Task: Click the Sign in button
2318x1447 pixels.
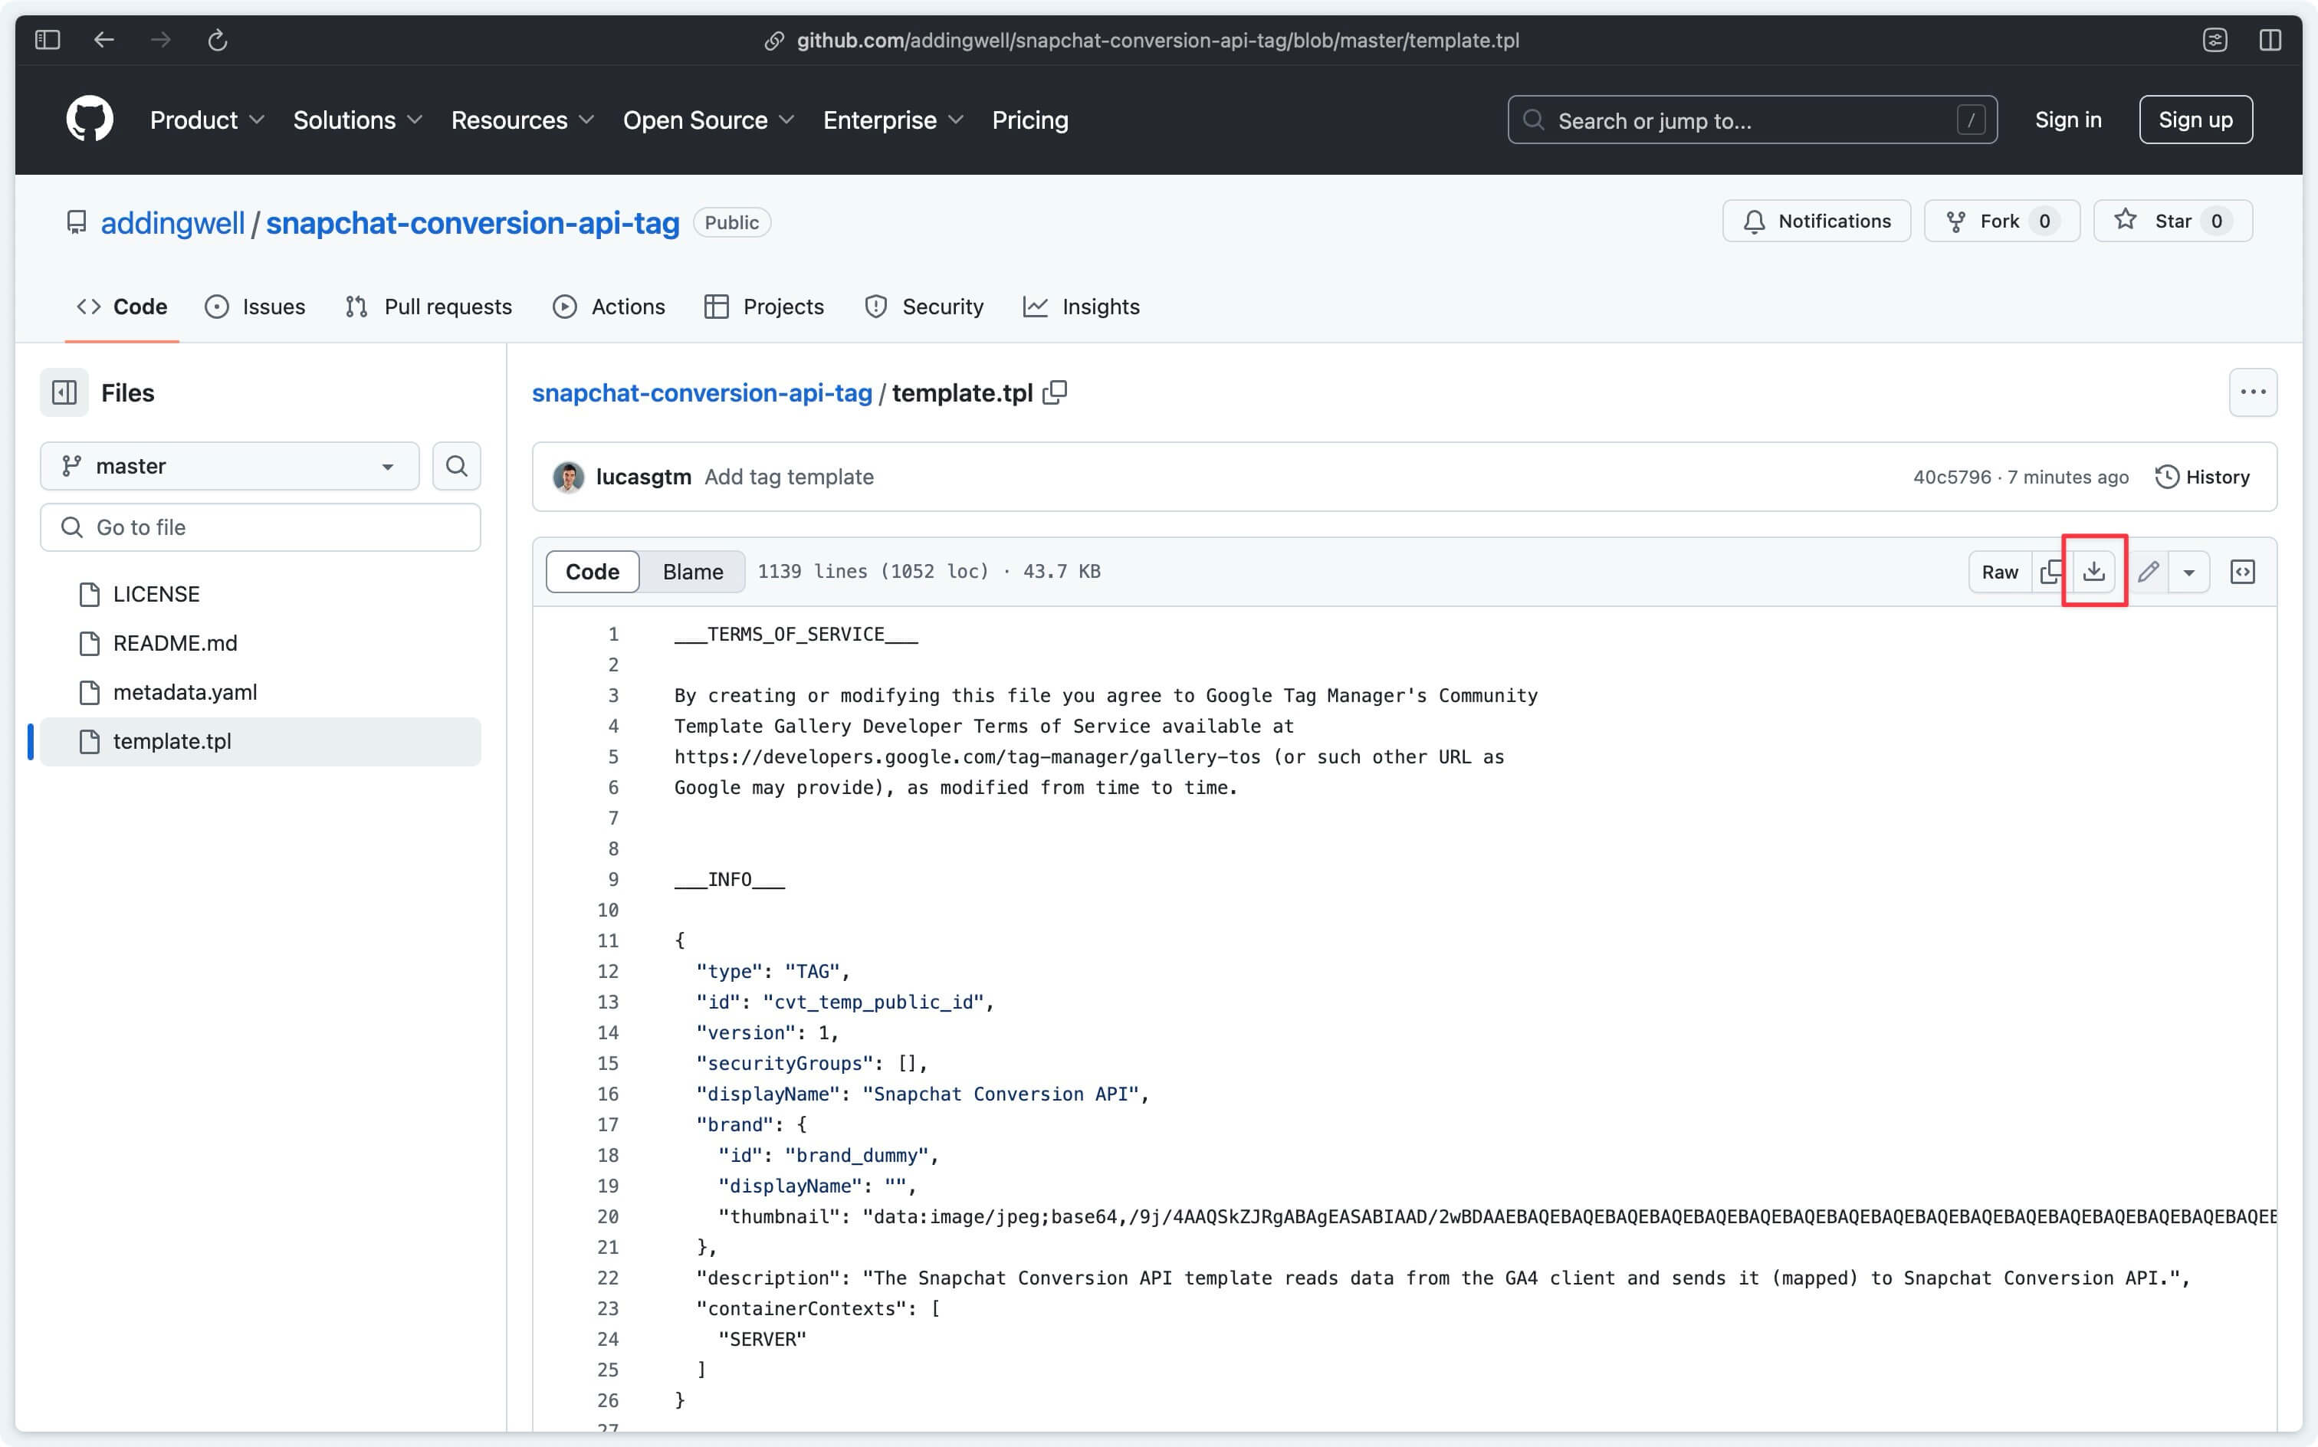Action: coord(2070,118)
